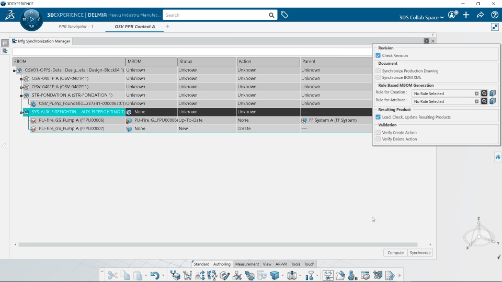Select the OSV PPR Context A tab

pos(135,27)
